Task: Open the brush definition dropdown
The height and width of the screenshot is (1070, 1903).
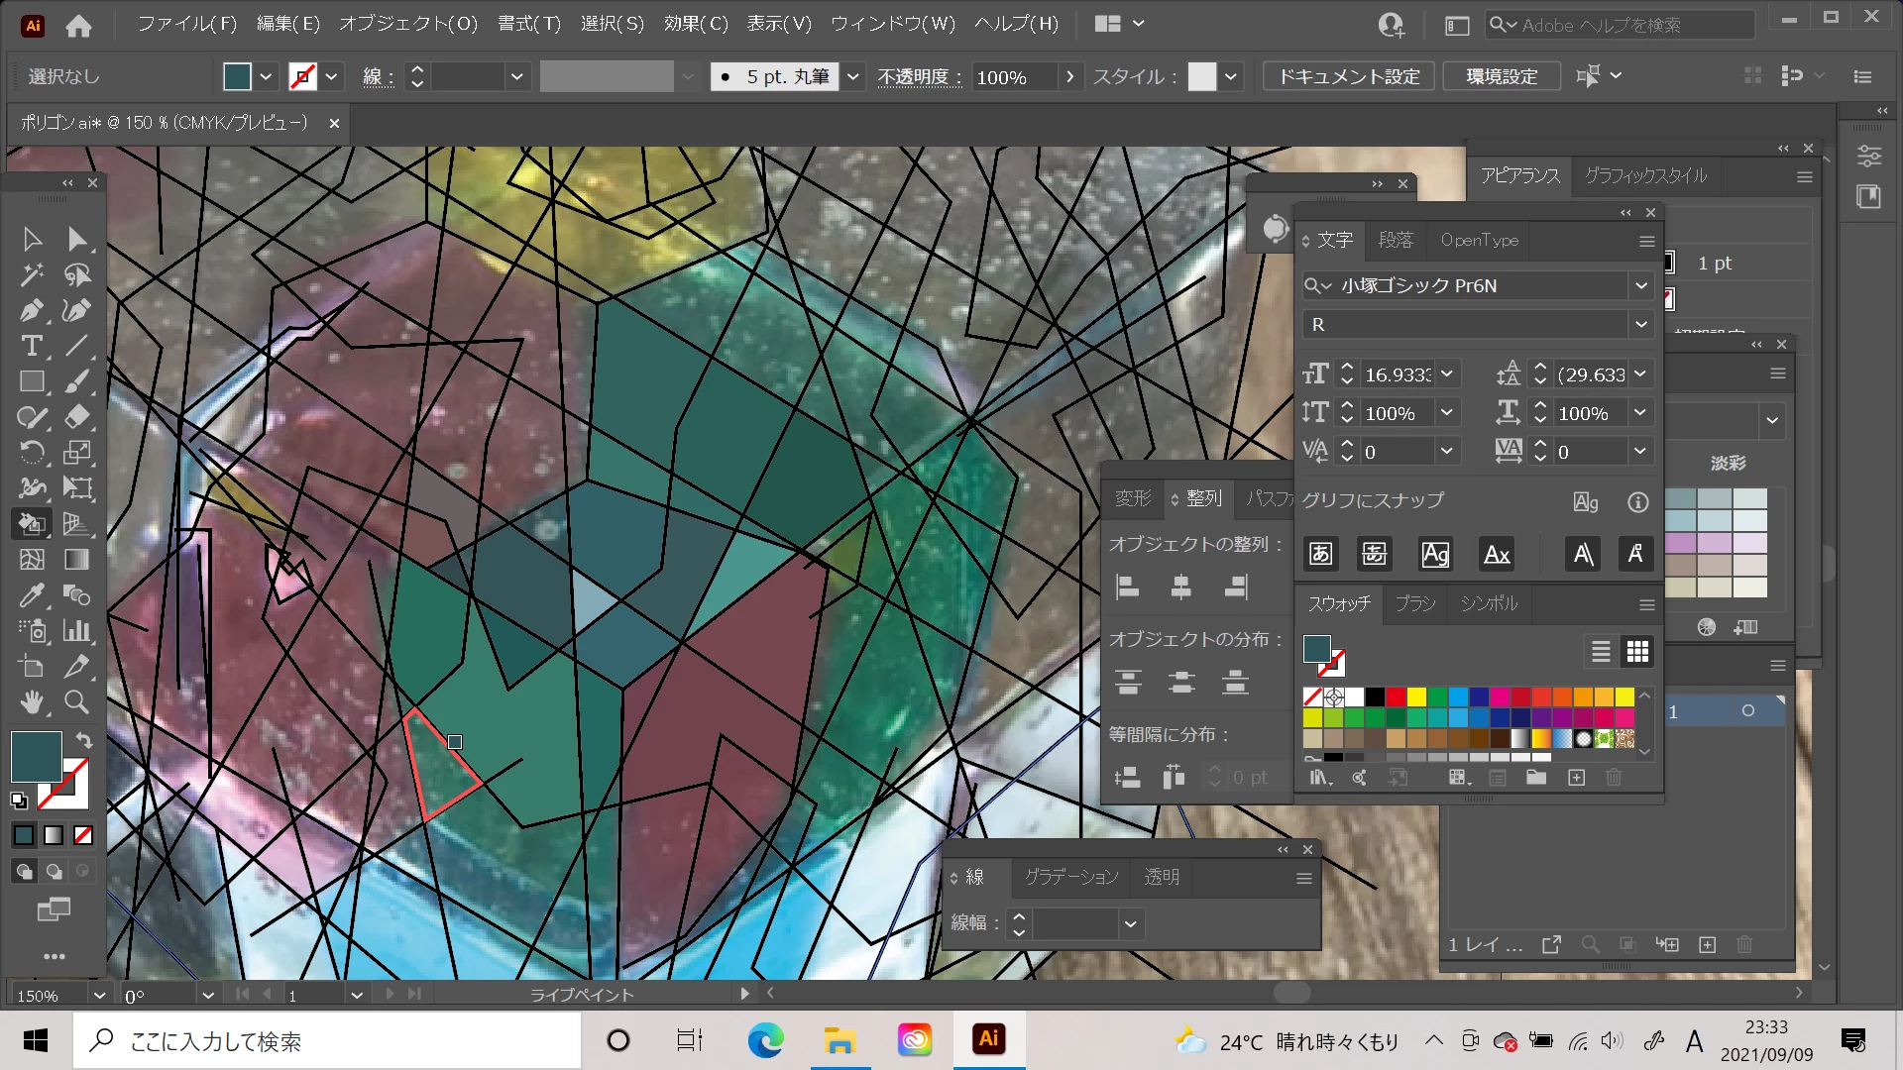Action: pyautogui.click(x=852, y=76)
